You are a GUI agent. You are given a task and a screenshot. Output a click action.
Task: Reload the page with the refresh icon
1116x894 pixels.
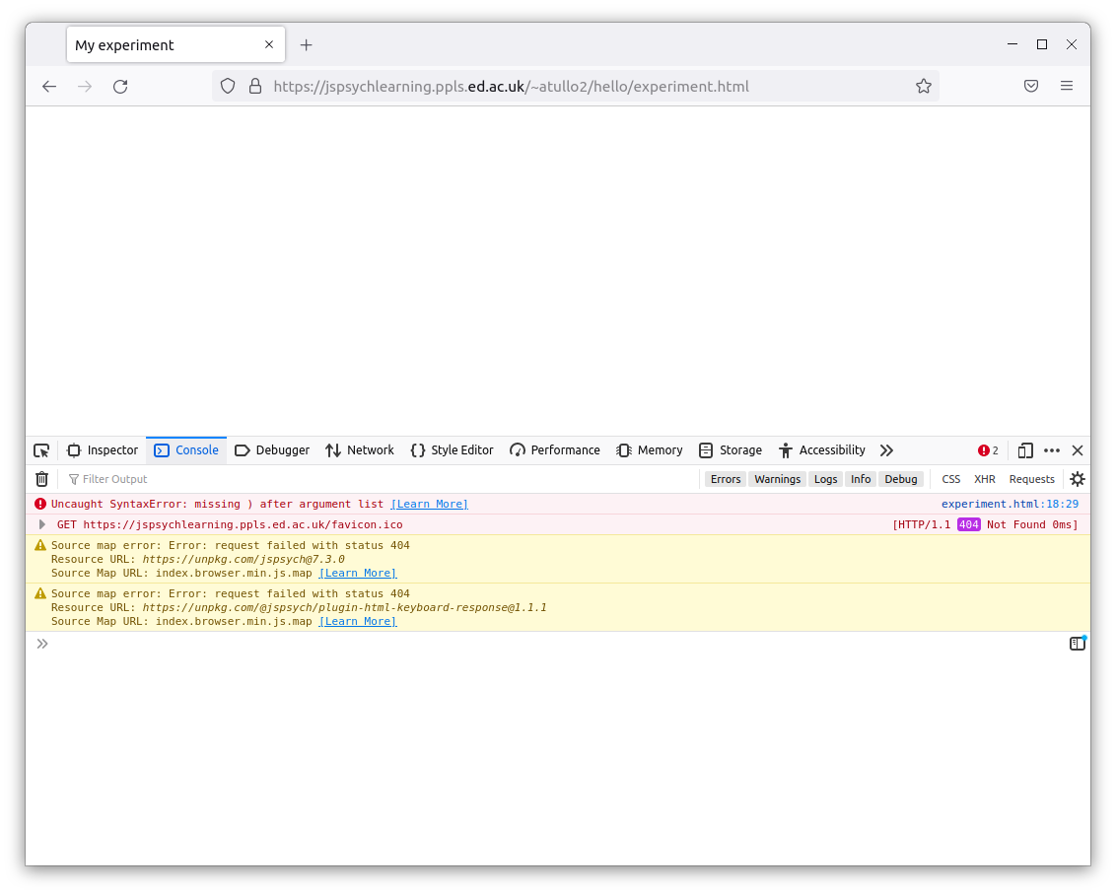(x=120, y=87)
